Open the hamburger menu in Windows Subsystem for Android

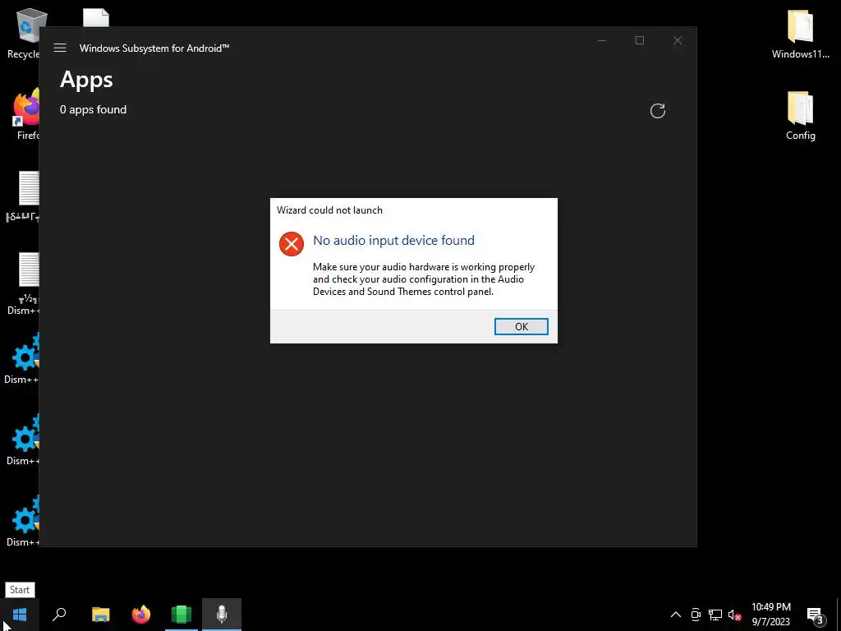pyautogui.click(x=60, y=48)
